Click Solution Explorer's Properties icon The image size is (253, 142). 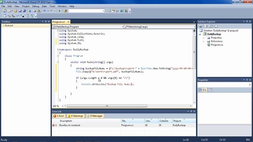coord(200,26)
